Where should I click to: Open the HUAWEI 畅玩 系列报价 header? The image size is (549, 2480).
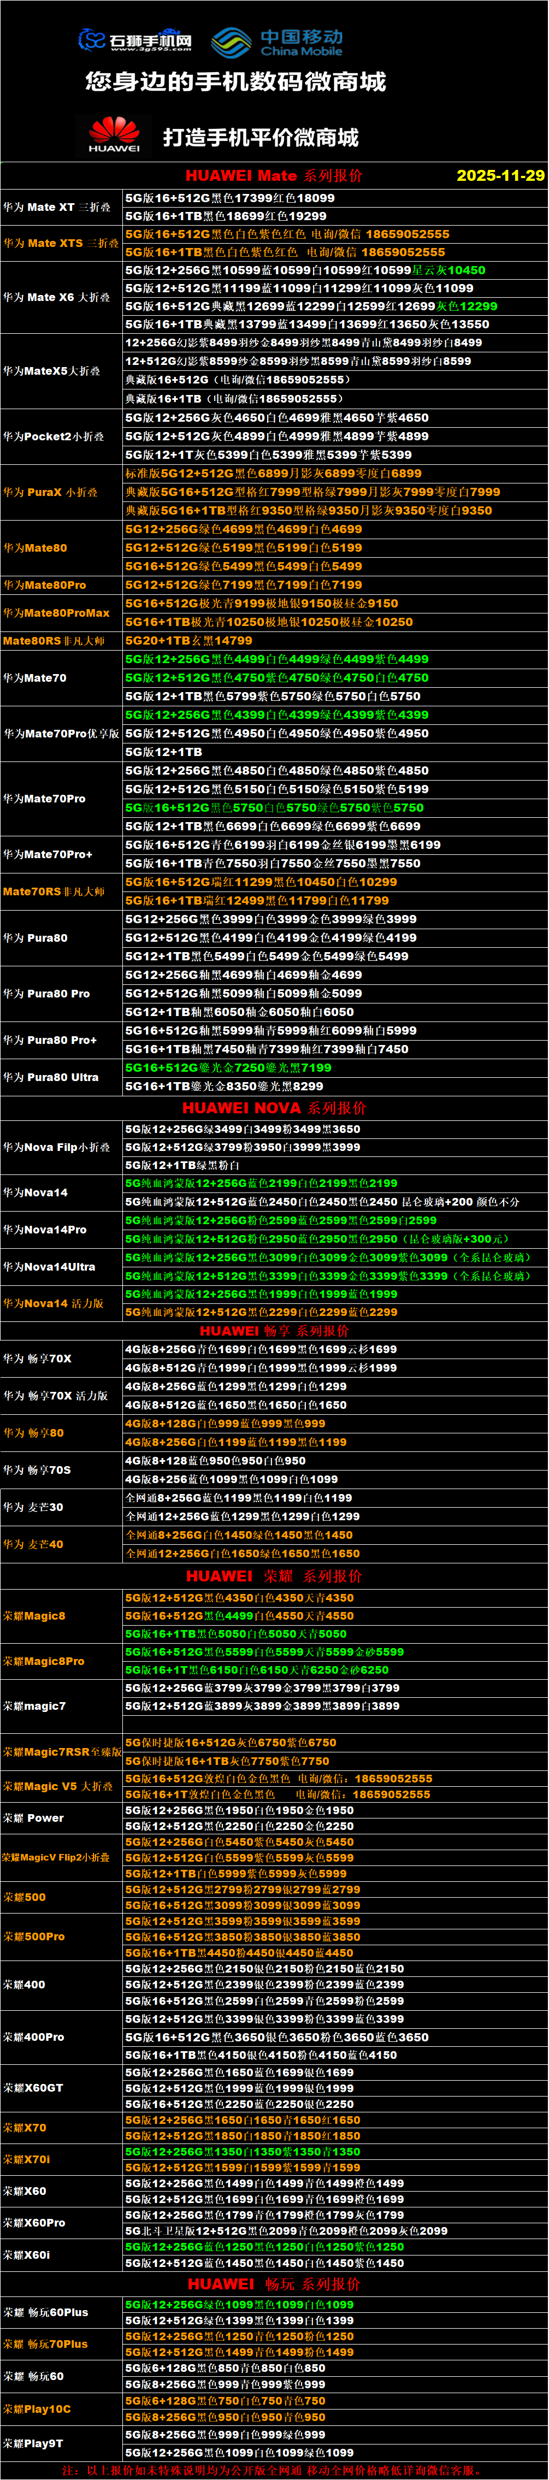click(274, 2283)
